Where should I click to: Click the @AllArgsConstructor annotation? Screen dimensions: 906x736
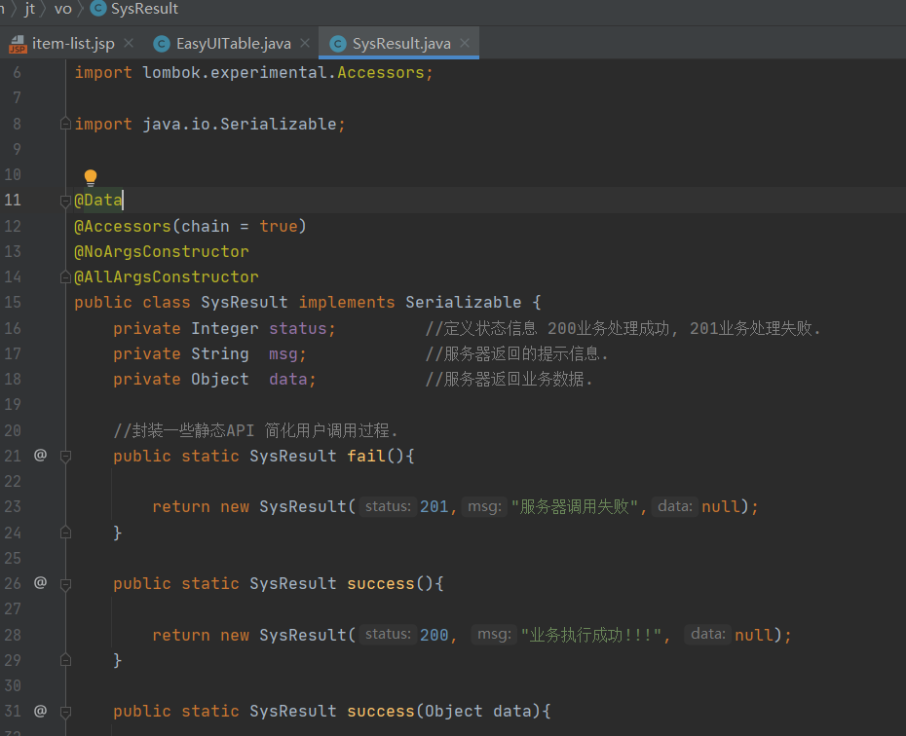pyautogui.click(x=167, y=277)
